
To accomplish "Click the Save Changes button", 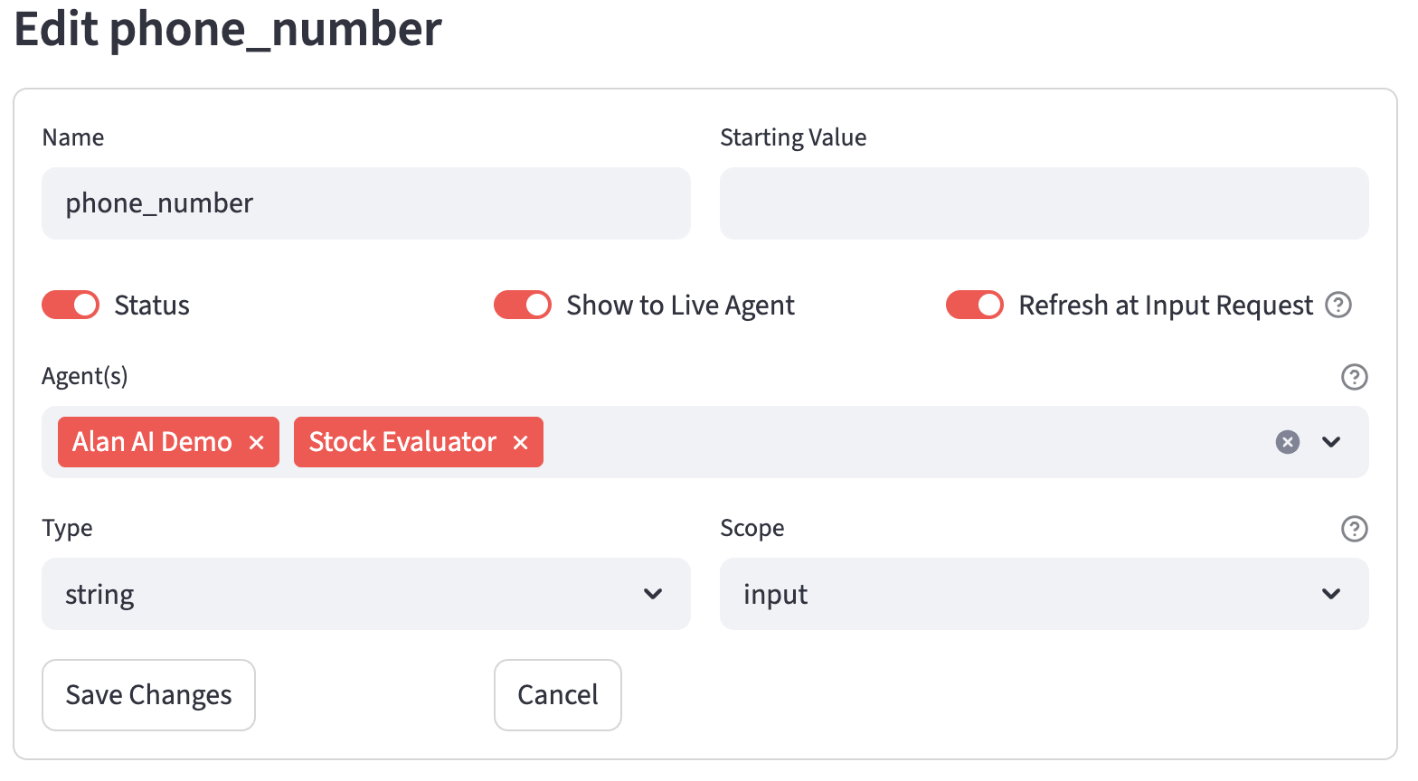I will pyautogui.click(x=149, y=695).
